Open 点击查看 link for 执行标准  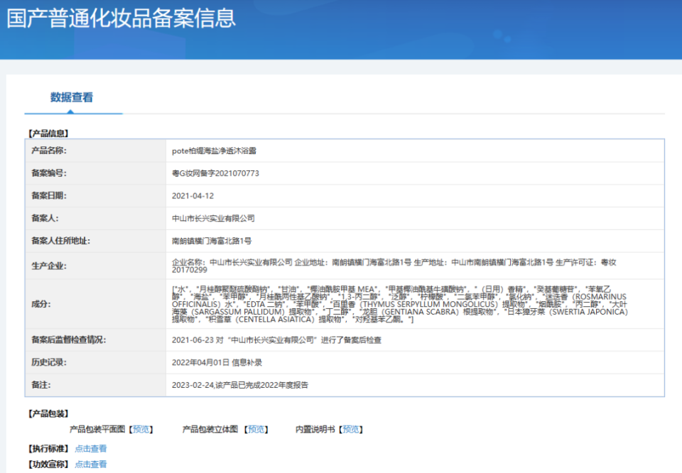91,448
